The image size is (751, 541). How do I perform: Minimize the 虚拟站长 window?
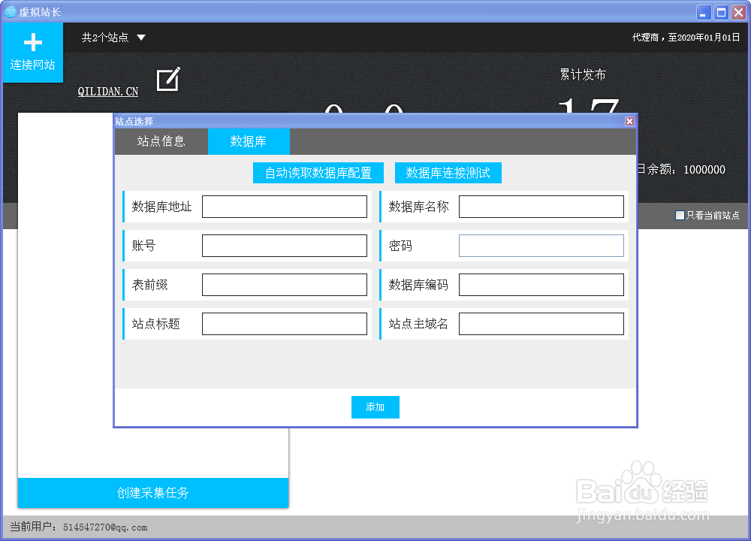[x=703, y=12]
